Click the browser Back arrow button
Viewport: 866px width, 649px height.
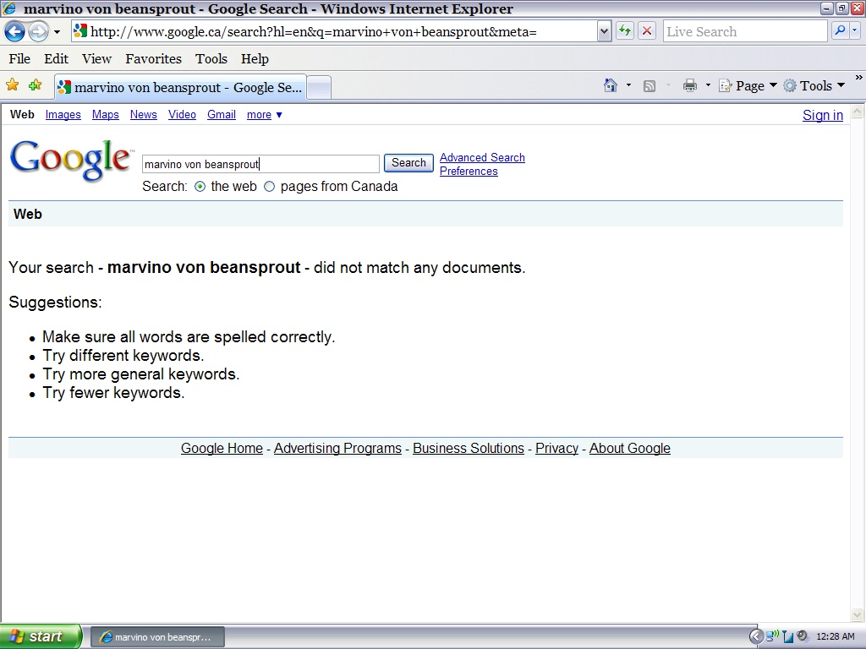tap(15, 32)
